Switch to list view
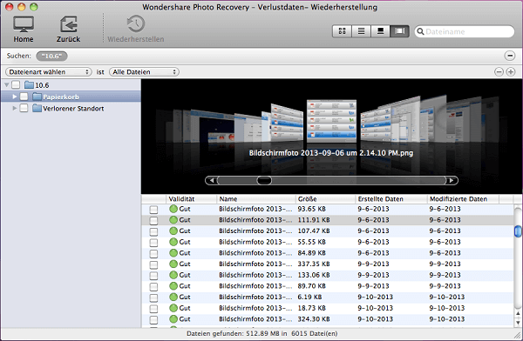The height and width of the screenshot is (341, 523). (361, 31)
